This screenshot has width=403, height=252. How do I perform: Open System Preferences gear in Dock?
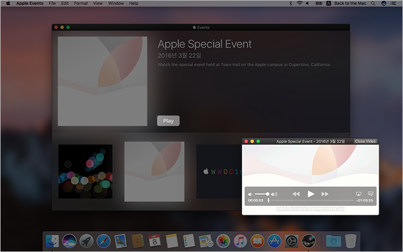[x=291, y=241]
